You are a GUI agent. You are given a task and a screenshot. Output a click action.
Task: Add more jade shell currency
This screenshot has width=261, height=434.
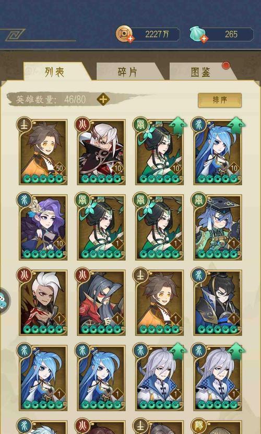pos(204,39)
